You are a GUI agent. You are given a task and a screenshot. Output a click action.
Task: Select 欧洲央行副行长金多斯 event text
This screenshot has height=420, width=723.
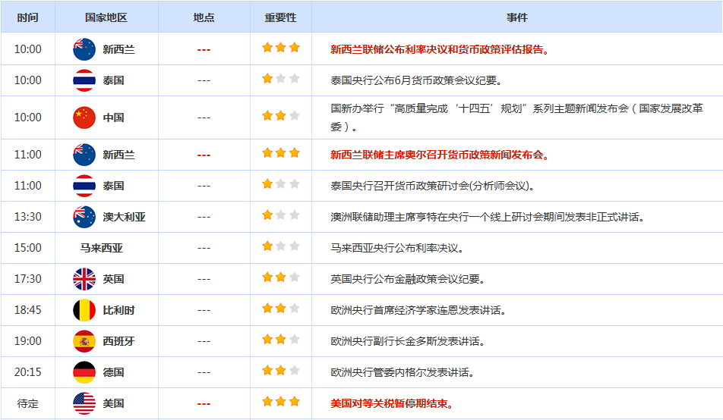[x=408, y=341]
